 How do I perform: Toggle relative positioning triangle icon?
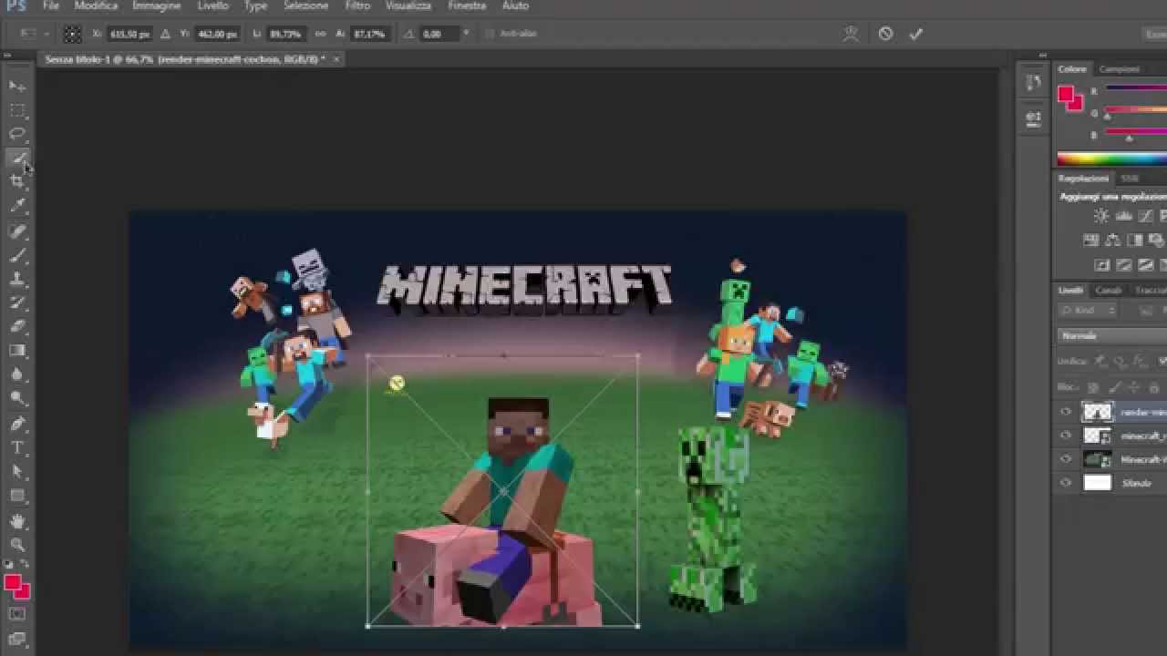coord(165,34)
